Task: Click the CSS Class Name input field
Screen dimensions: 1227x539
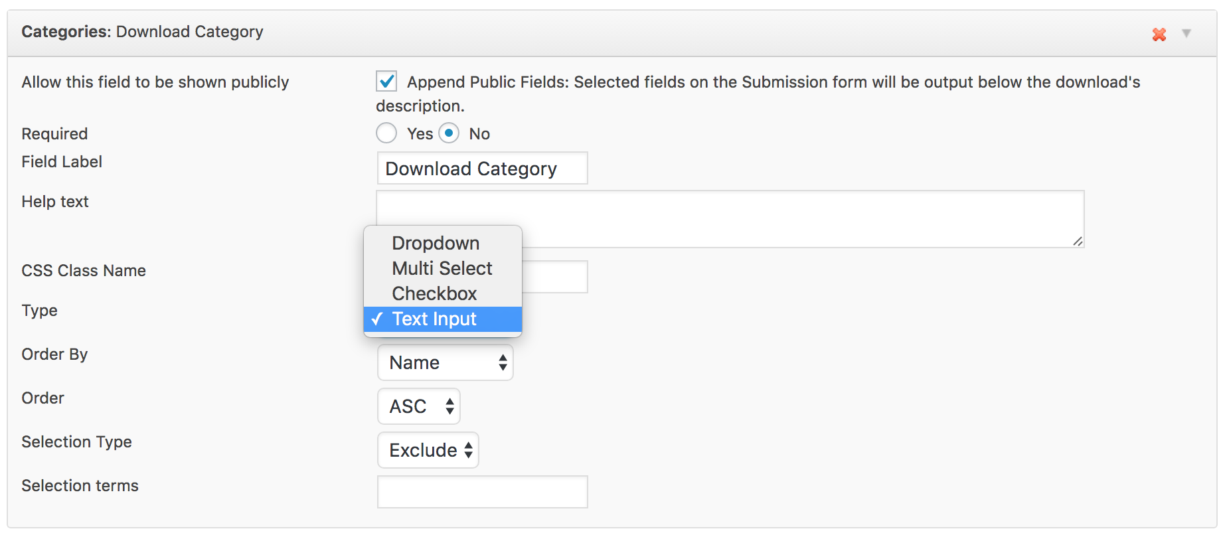Action: (555, 277)
